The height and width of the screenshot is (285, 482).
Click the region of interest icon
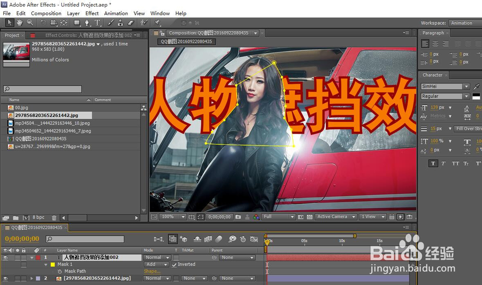pos(301,217)
